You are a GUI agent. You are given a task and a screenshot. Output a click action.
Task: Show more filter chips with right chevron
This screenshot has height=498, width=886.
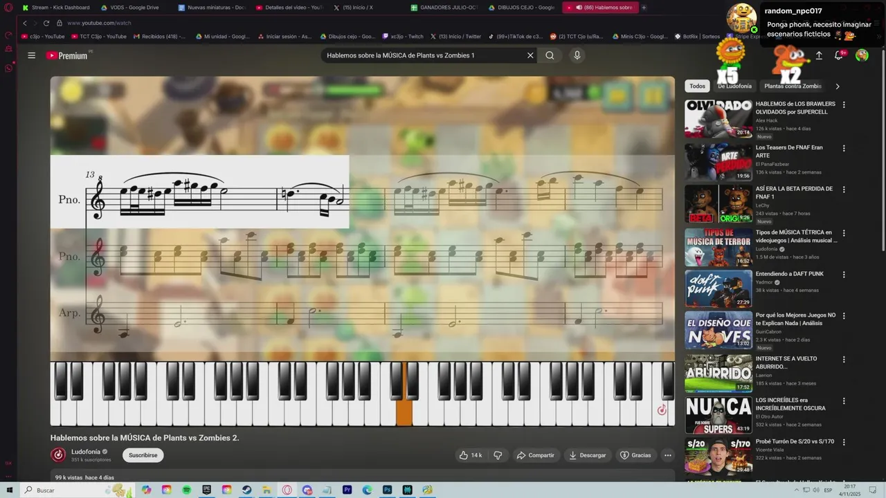click(x=838, y=86)
